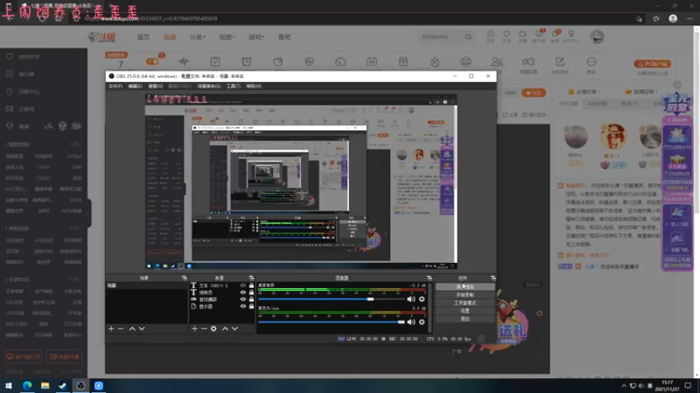Open source properties gear in OBS Sources panel
The image size is (700, 393).
pyautogui.click(x=213, y=329)
